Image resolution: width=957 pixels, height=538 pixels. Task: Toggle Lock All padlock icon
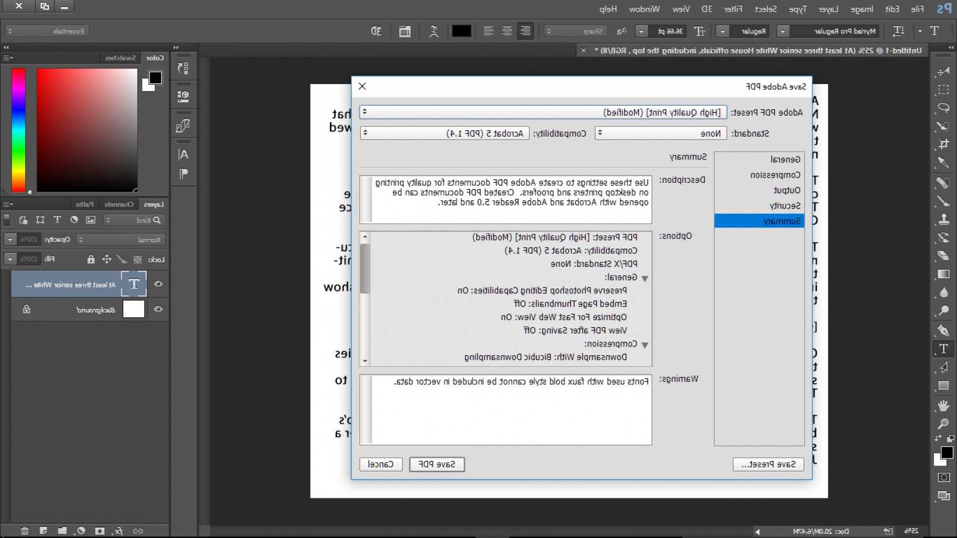coord(91,259)
